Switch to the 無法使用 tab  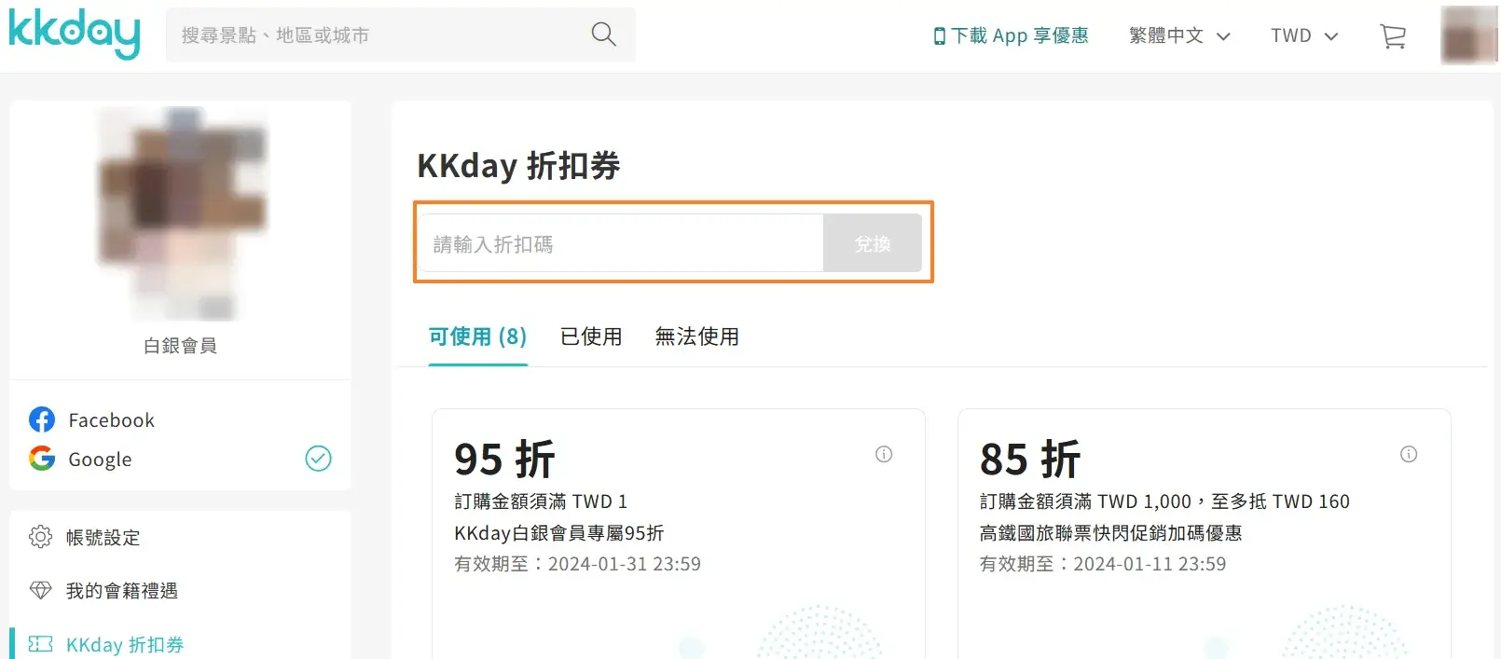[696, 336]
